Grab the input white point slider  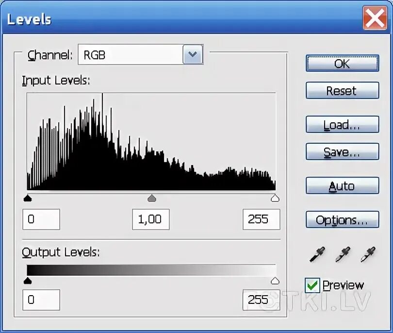tap(275, 198)
